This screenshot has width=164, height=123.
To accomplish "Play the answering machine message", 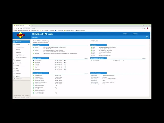I will coord(123,60).
